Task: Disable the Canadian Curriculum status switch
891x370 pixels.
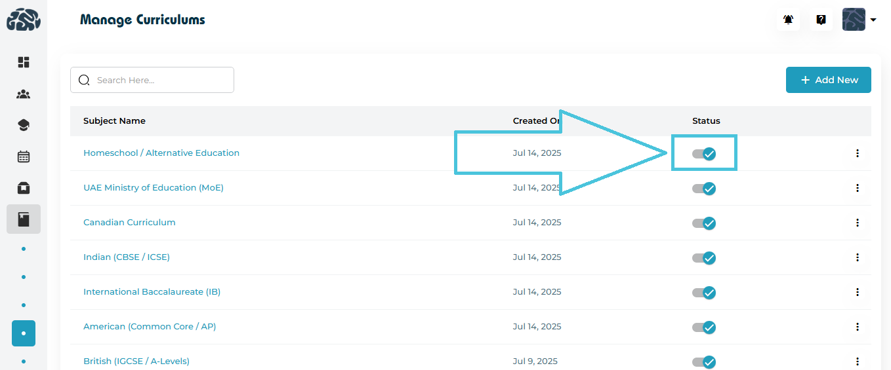Action: [704, 223]
